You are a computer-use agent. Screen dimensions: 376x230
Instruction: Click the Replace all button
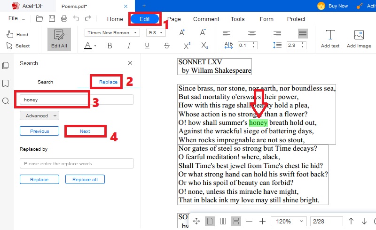click(85, 179)
